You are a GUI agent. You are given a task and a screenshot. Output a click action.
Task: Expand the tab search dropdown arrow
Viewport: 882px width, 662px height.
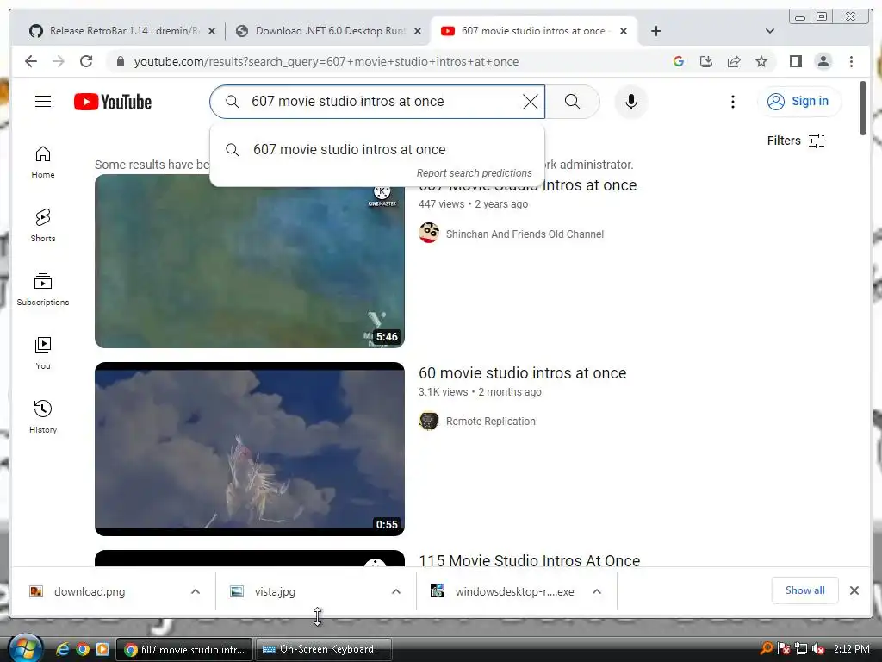[x=769, y=31]
